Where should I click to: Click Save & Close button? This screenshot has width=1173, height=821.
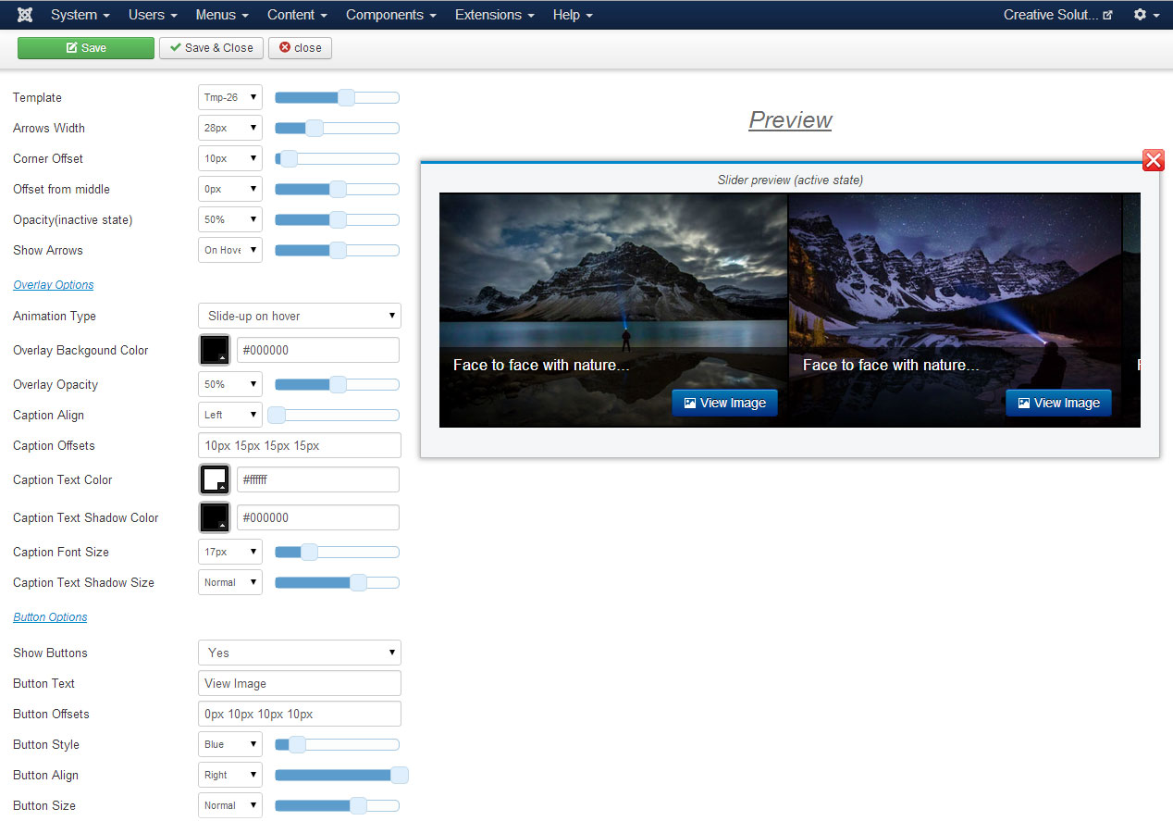coord(212,48)
